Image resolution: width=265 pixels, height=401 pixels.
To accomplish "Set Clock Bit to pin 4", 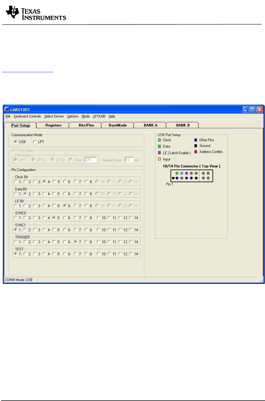I will point(44,182).
